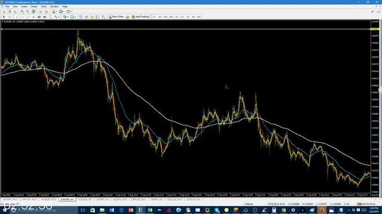
Task: Open the Window menu
Action: [54, 7]
